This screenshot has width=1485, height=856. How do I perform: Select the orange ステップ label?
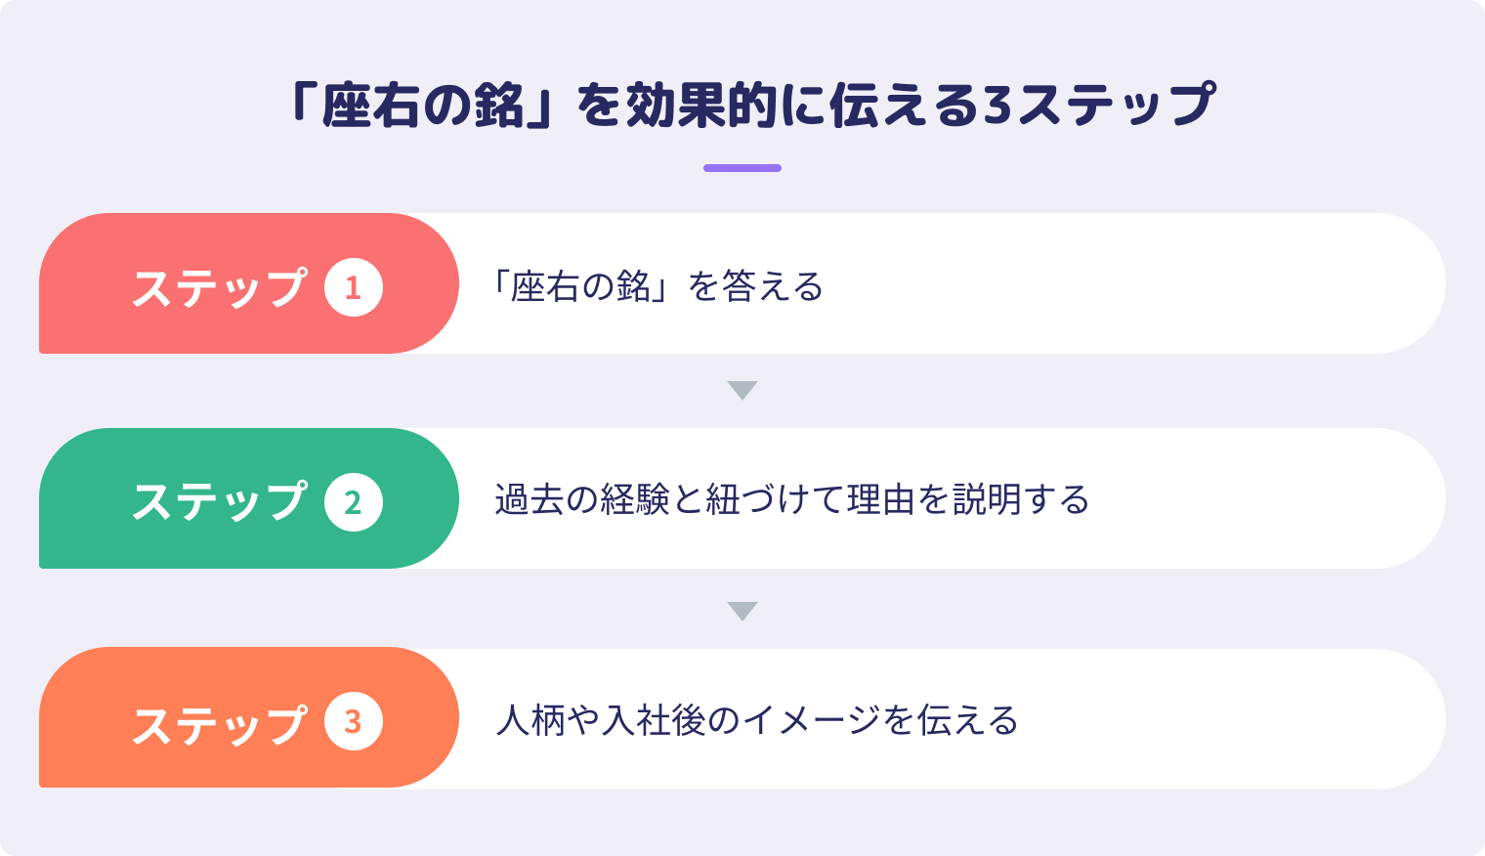point(219,723)
